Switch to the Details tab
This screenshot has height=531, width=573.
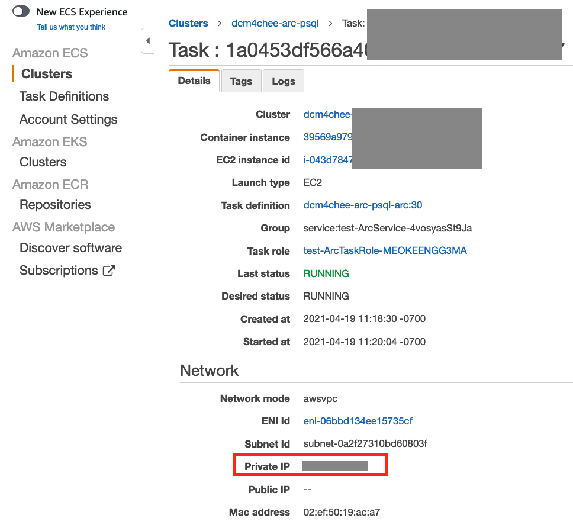click(194, 81)
